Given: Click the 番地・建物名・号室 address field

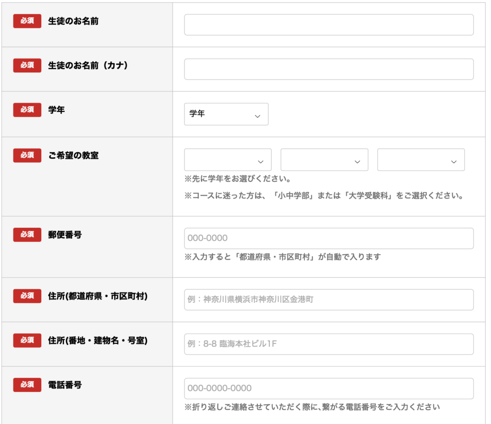Looking at the screenshot, I should [328, 344].
